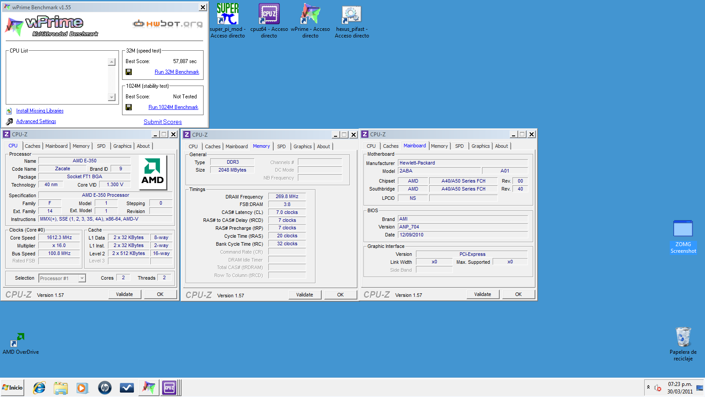
Task: Click OK in left CPU-Z window
Action: tap(160, 294)
